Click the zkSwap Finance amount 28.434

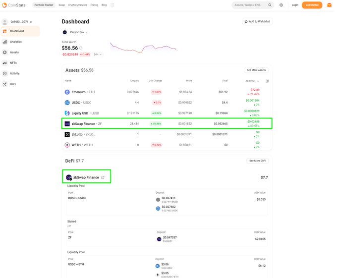[x=134, y=124]
